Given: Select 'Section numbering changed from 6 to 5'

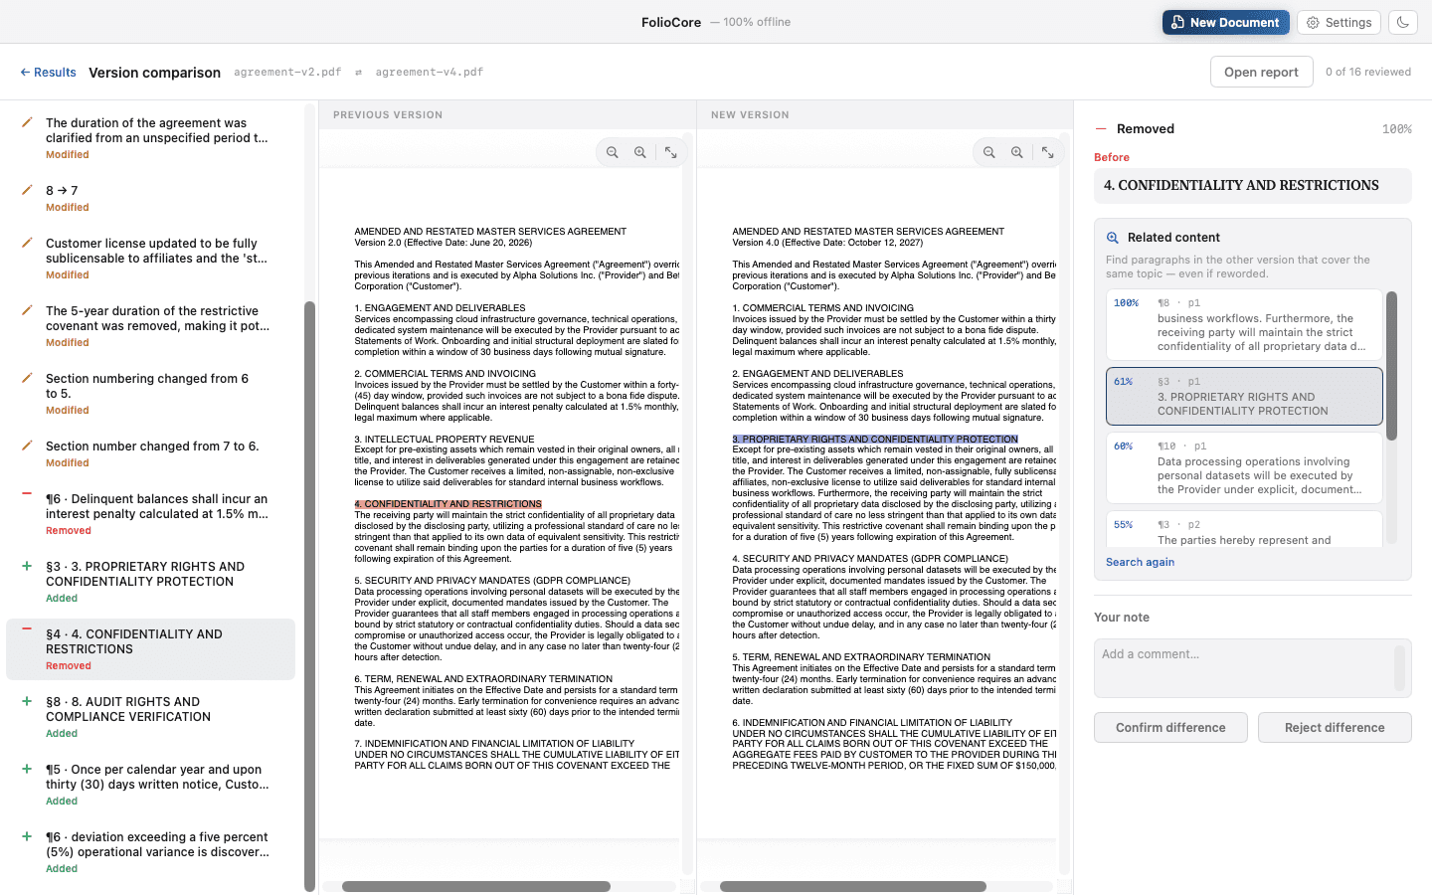Looking at the screenshot, I should pos(151,394).
